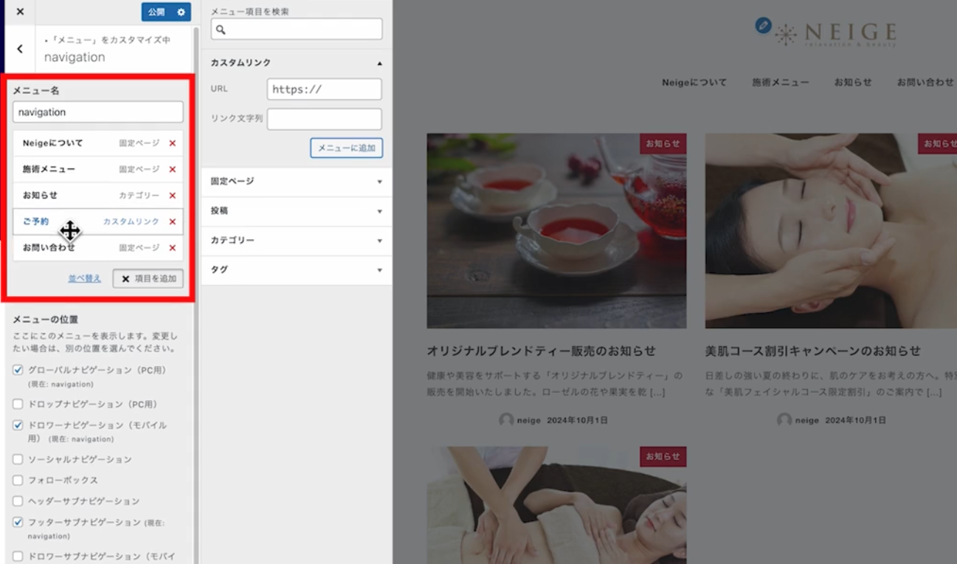Open お問い合わせ in the site navigation

point(925,83)
